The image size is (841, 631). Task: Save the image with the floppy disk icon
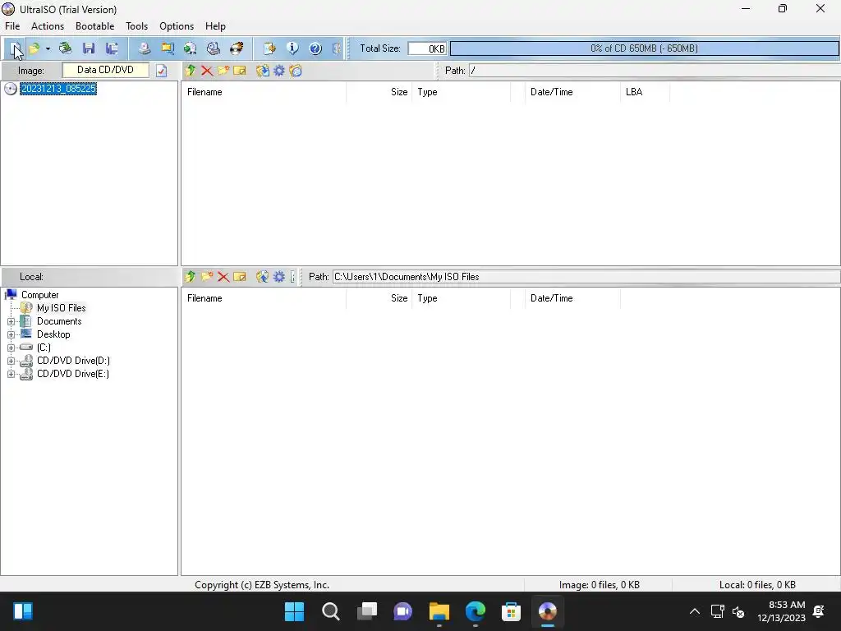tap(89, 48)
